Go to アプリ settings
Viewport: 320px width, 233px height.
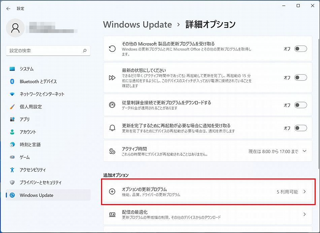coord(48,119)
